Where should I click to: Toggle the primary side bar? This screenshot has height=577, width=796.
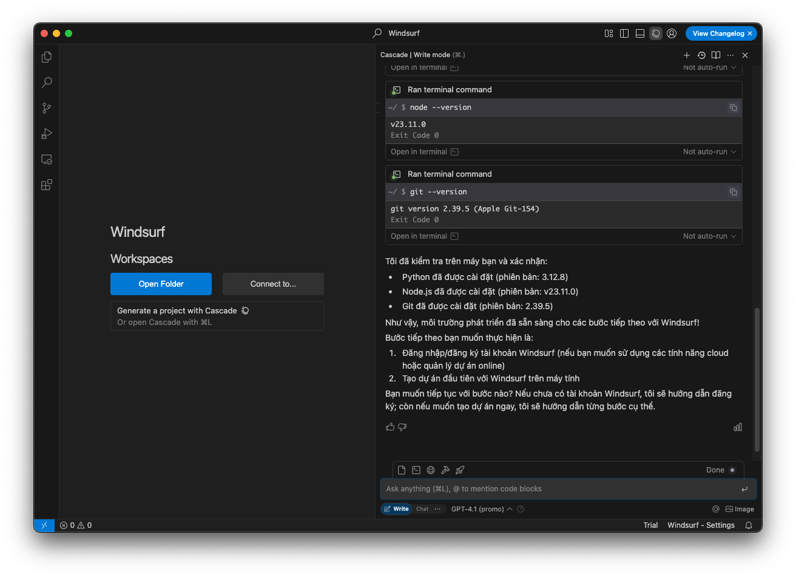coord(624,33)
